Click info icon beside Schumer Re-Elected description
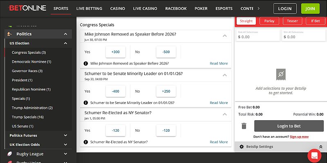This screenshot has height=163, width=327. pyautogui.click(x=86, y=142)
